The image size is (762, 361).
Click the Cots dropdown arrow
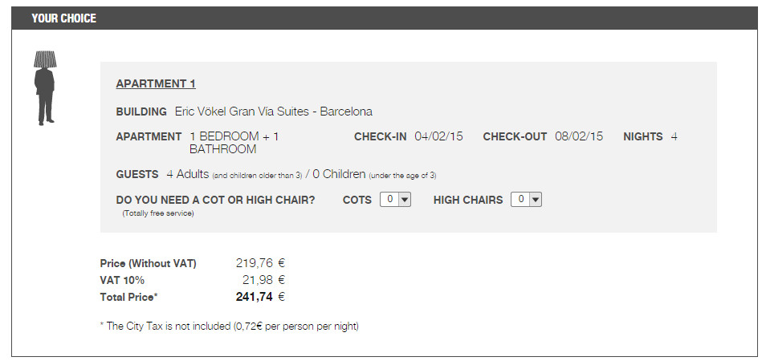pyautogui.click(x=405, y=200)
